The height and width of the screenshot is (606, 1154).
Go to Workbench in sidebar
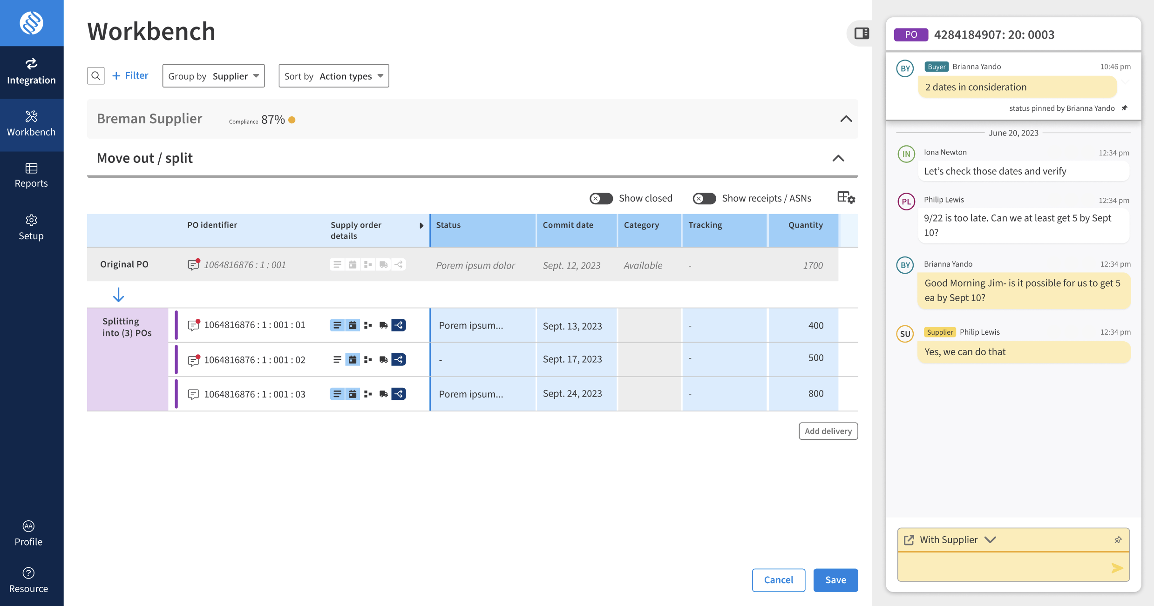tap(32, 124)
